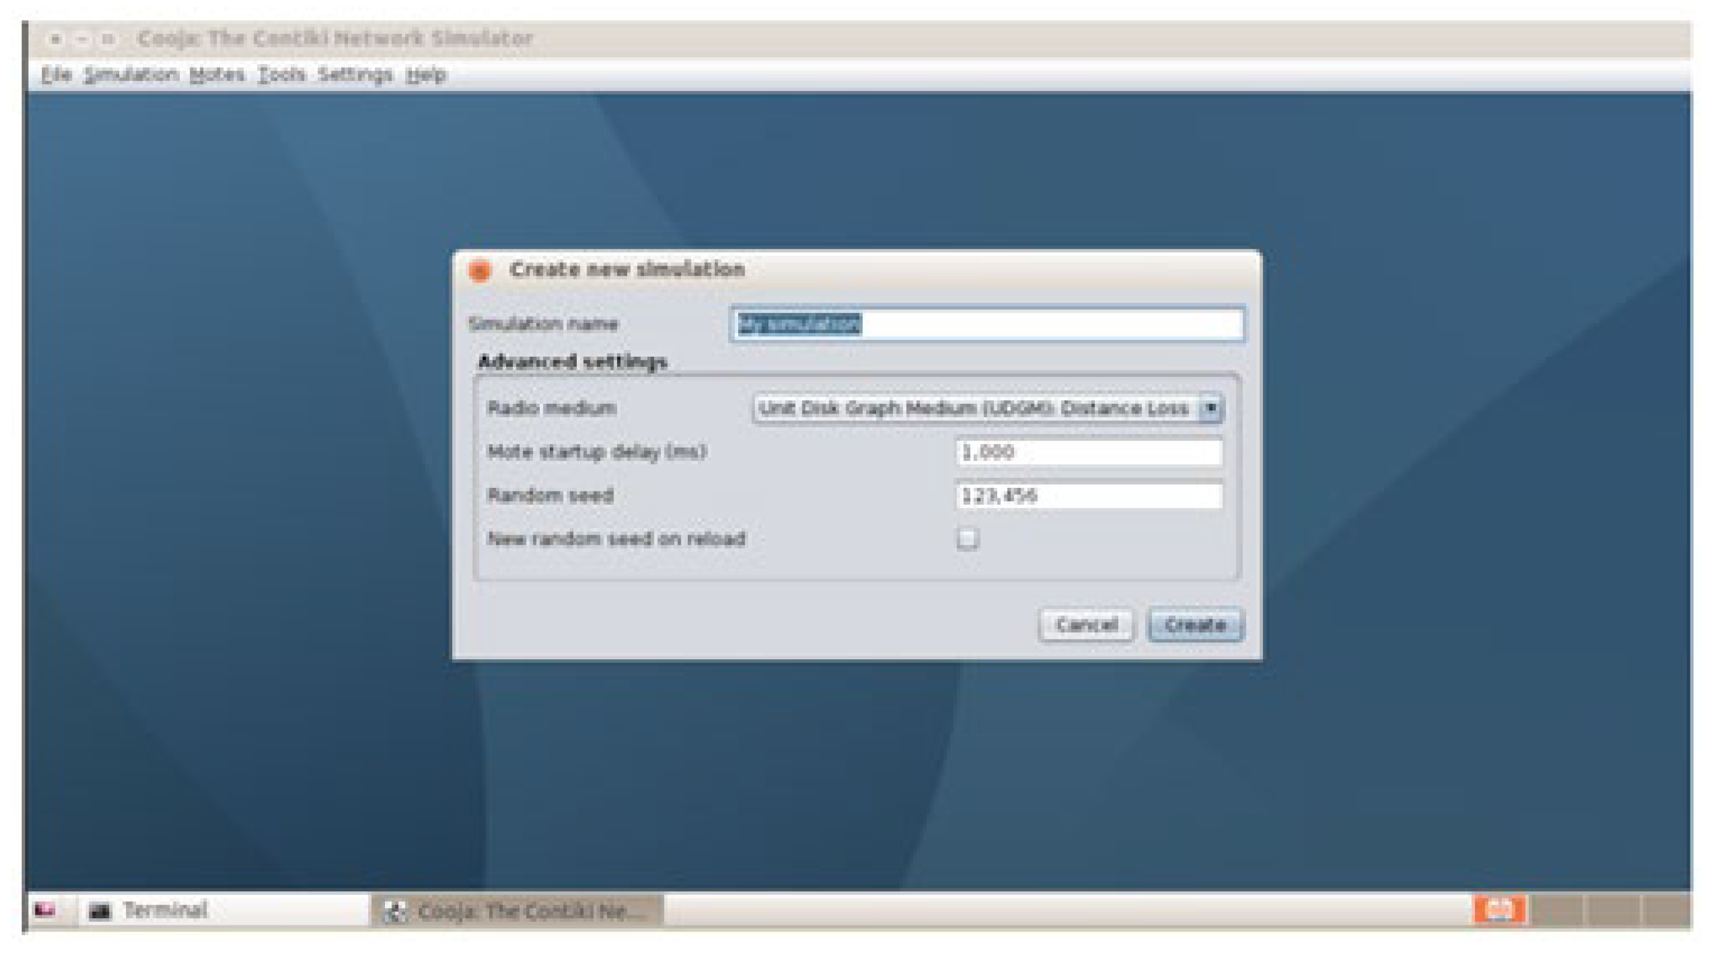The image size is (1712, 953).
Task: Select the Cooja taskbar entry
Action: [517, 910]
